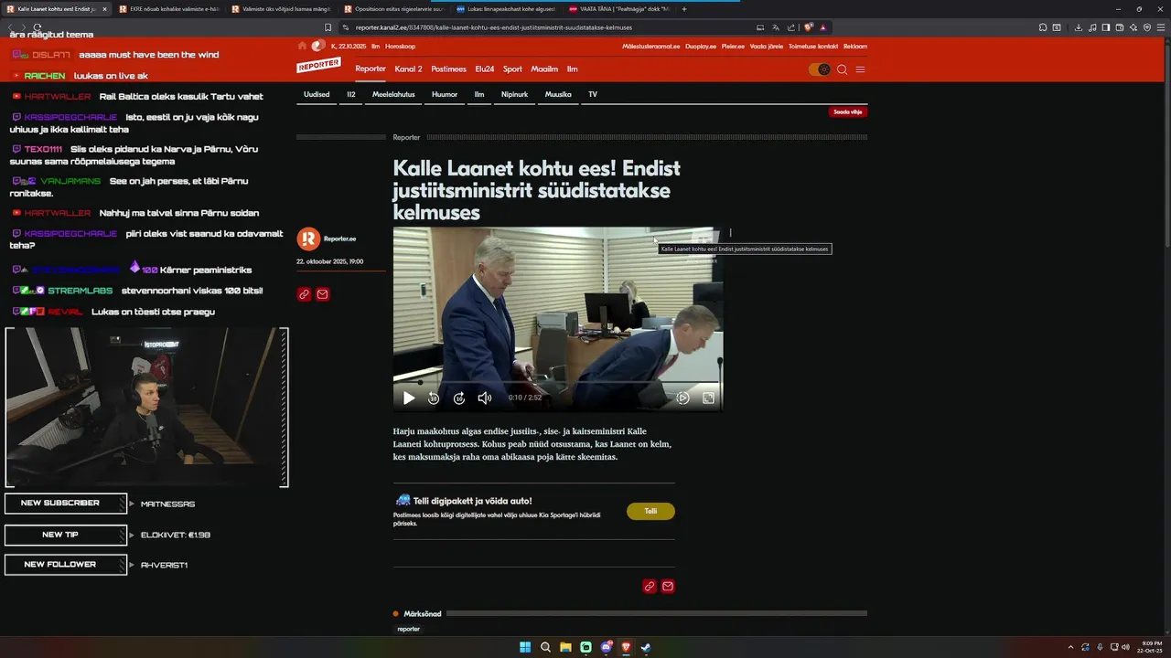Screen dimensions: 1171x658
Task: Switch to the EKRE browser tab
Action: (168, 9)
